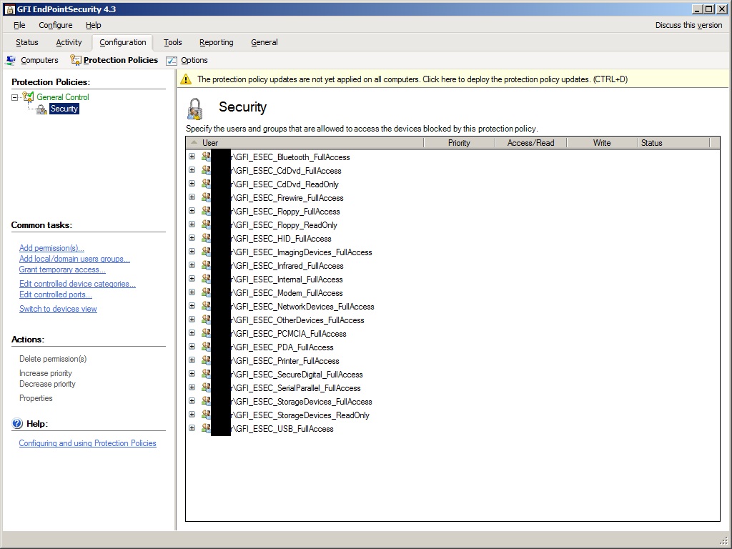Viewport: 732px width, 549px height.
Task: Collapse the General Control tree node
Action: [x=14, y=97]
